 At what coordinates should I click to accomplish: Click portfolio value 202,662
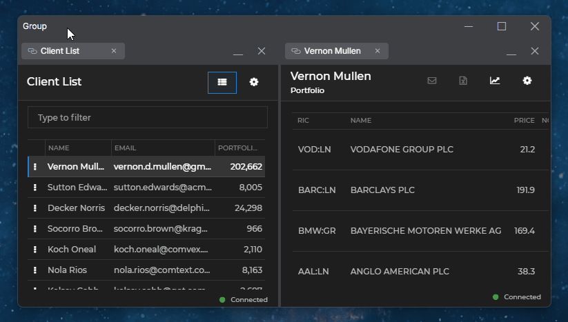tap(246, 166)
